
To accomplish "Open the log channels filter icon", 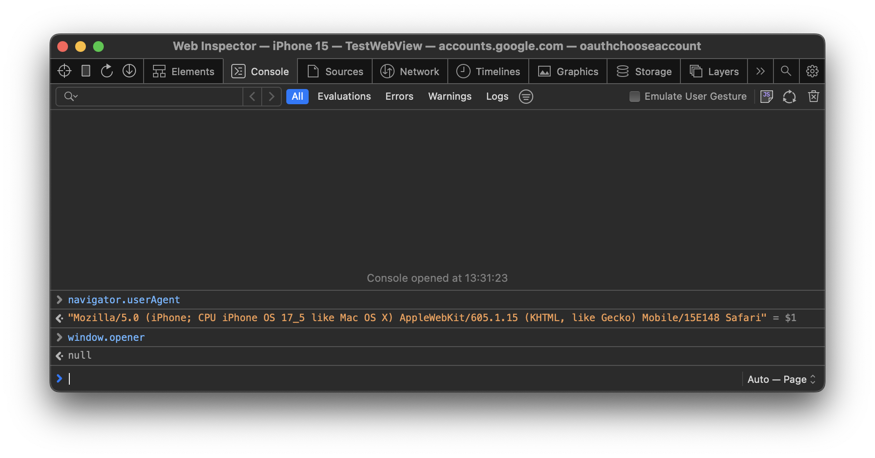I will click(x=526, y=96).
